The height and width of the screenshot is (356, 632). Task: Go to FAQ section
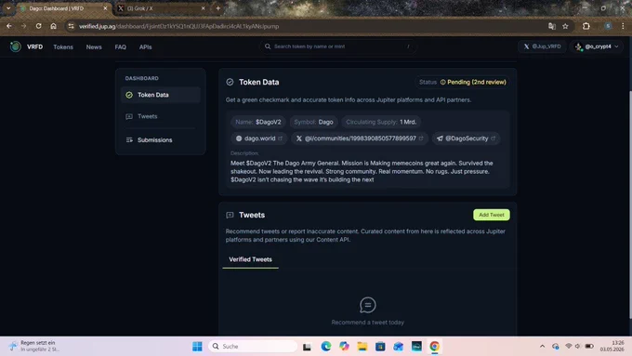(121, 47)
